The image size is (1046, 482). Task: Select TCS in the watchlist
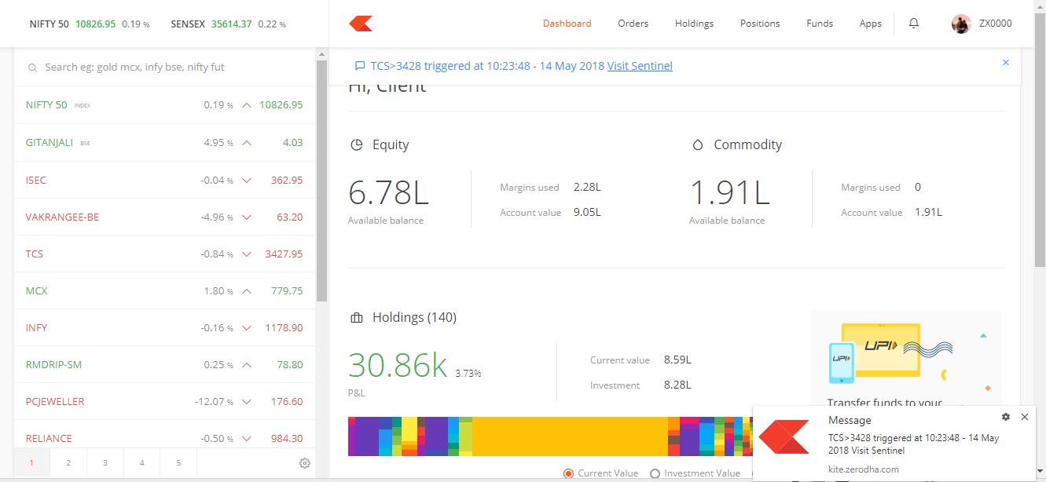click(x=35, y=254)
